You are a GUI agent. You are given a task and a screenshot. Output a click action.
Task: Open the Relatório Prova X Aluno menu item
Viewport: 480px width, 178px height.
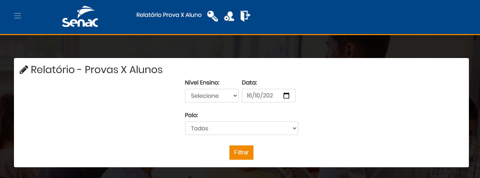coord(169,15)
